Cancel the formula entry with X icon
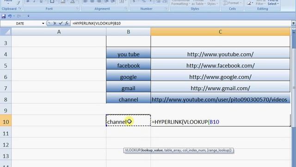The height and width of the screenshot is (167, 296). [55, 23]
